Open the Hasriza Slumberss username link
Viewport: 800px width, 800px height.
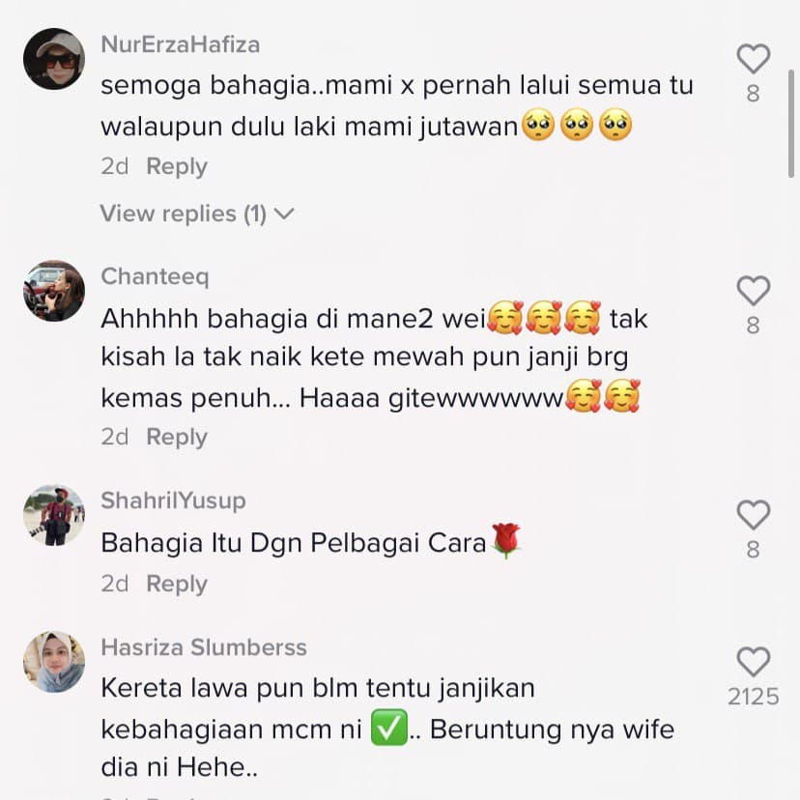click(204, 647)
